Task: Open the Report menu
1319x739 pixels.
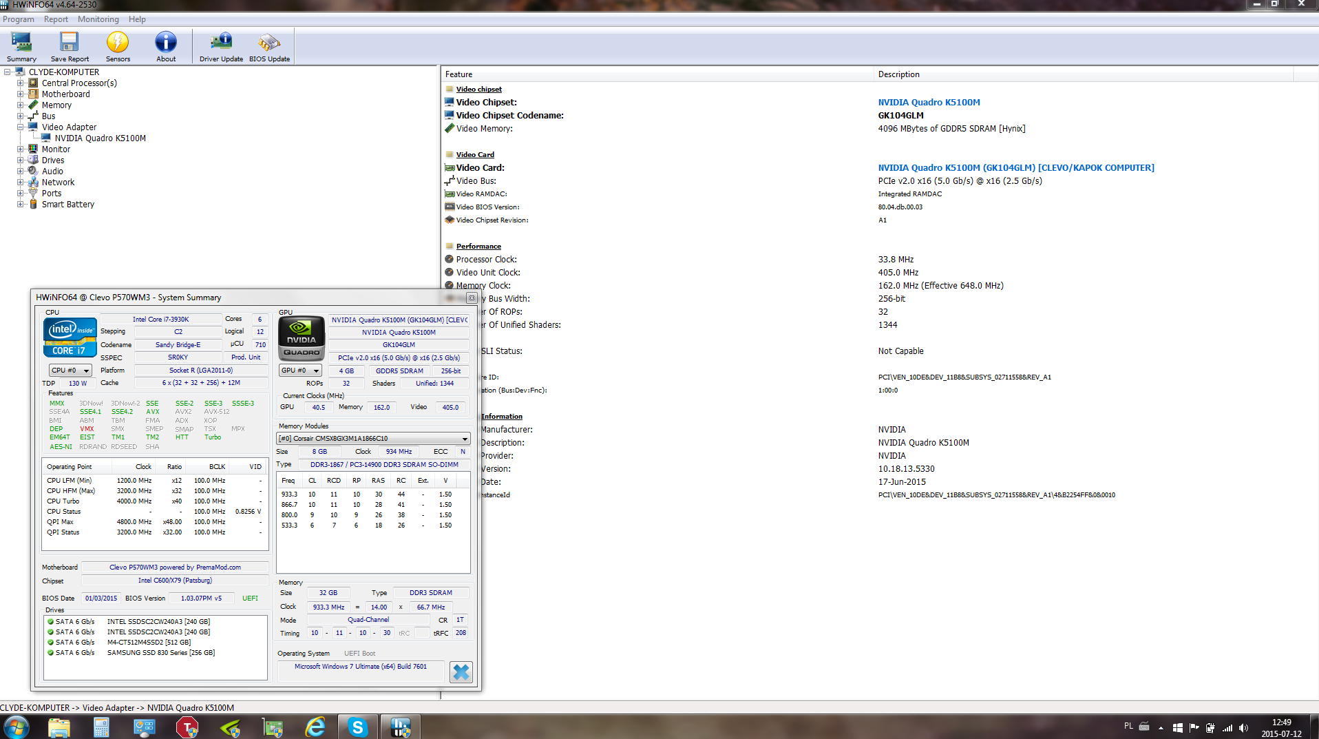Action: pos(56,19)
